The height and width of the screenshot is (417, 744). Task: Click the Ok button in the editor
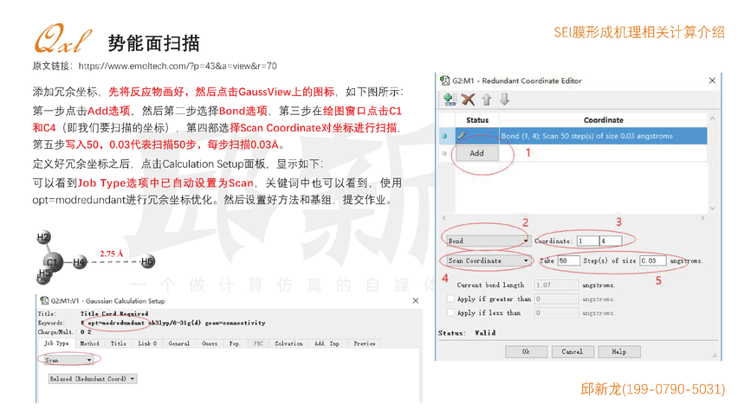coord(526,352)
